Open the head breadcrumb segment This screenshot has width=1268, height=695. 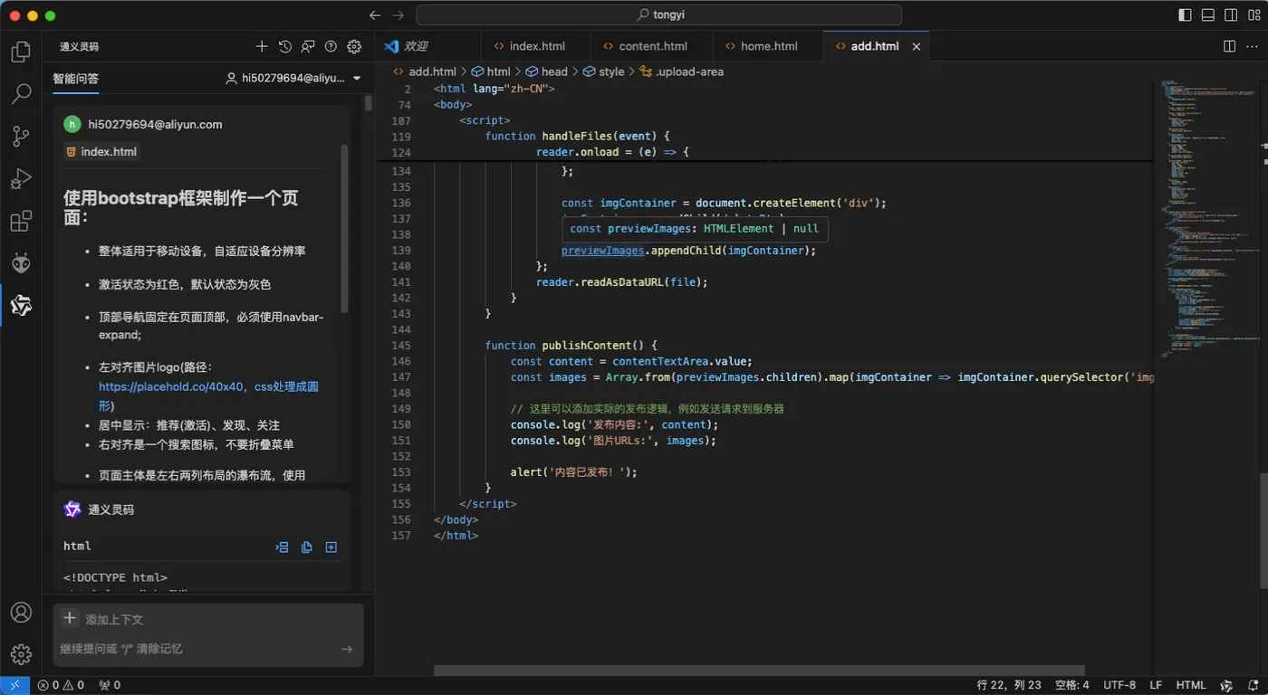[546, 71]
